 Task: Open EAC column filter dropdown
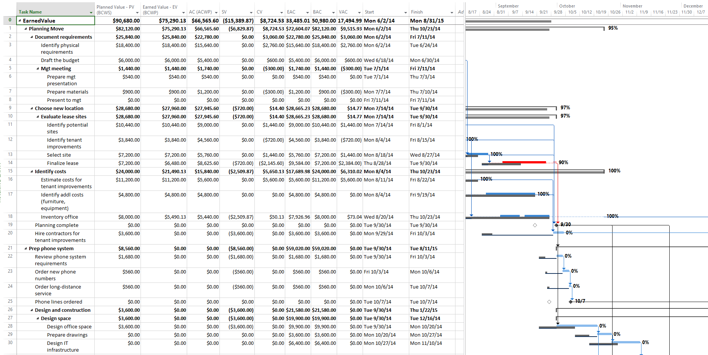click(x=307, y=13)
